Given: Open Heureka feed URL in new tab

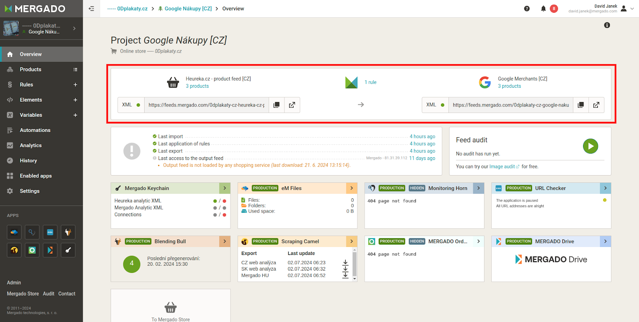Looking at the screenshot, I should 292,105.
